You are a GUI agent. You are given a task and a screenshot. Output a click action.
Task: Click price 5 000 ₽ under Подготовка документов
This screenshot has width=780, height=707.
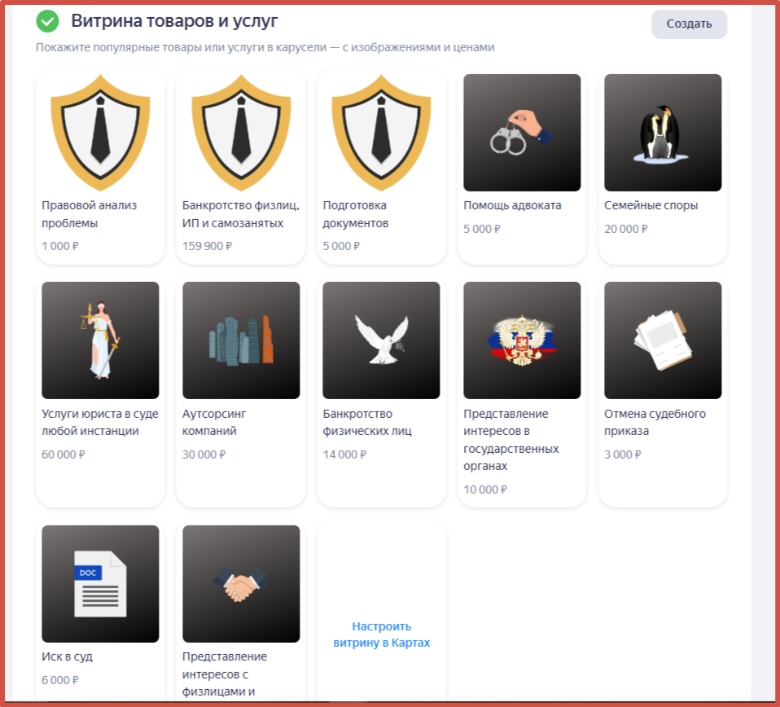341,246
